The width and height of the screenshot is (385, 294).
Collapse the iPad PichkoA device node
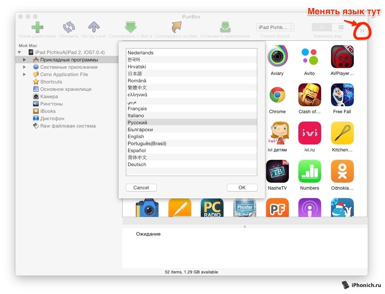pyautogui.click(x=19, y=53)
